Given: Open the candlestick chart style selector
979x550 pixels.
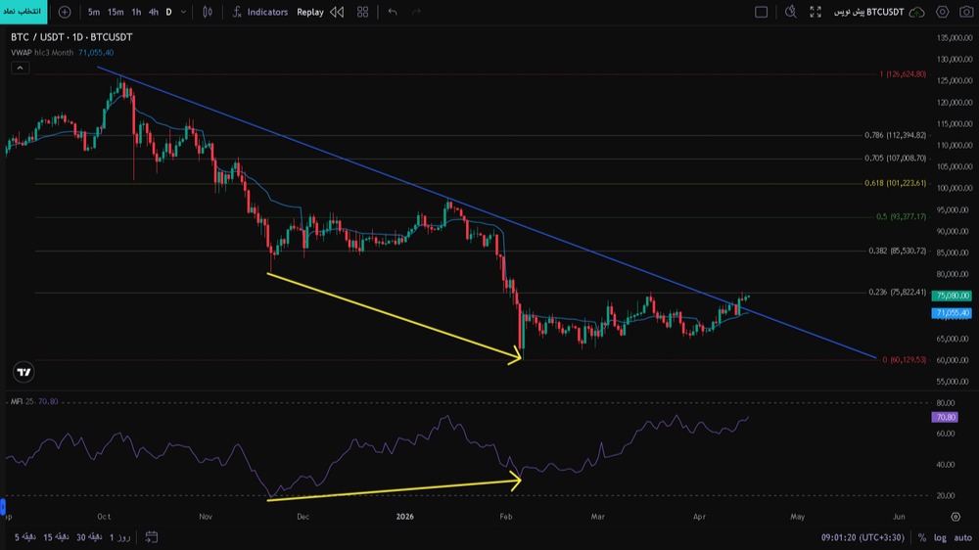Looking at the screenshot, I should coord(208,12).
